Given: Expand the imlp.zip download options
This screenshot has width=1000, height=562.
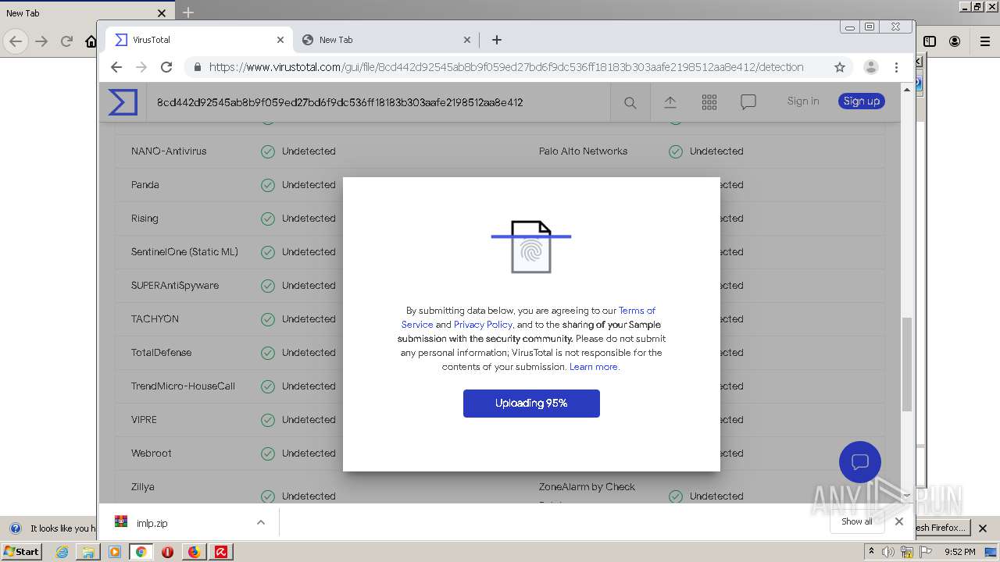Looking at the screenshot, I should tap(261, 523).
